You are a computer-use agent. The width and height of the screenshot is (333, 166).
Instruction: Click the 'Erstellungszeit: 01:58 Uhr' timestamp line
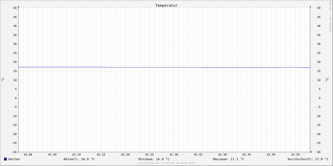coord(167,163)
